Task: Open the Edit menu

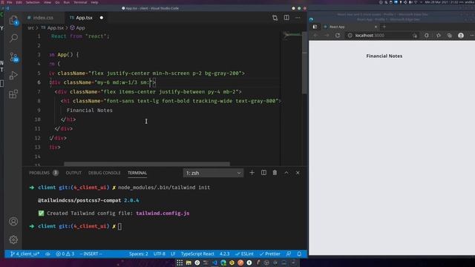Action: [19, 2]
